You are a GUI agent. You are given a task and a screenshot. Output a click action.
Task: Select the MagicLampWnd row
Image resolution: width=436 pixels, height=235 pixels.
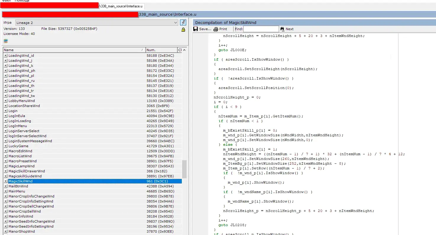pos(93,166)
